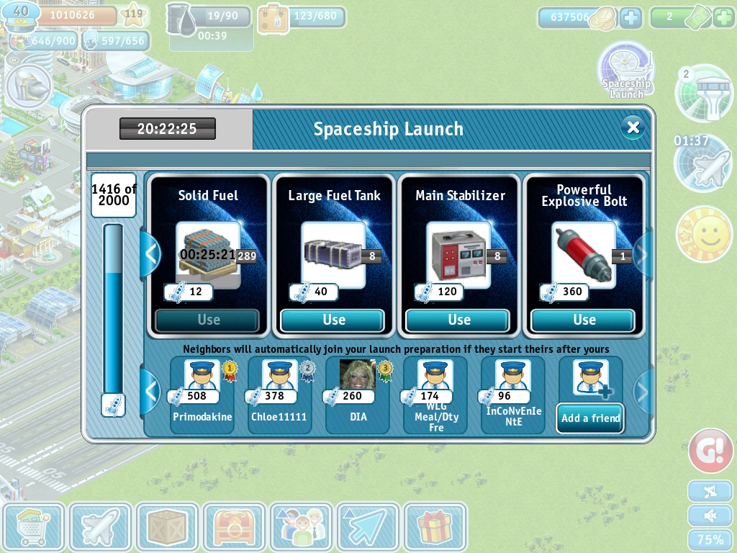The width and height of the screenshot is (737, 553).
Task: Use the Main Stabilizer item
Action: pyautogui.click(x=458, y=320)
